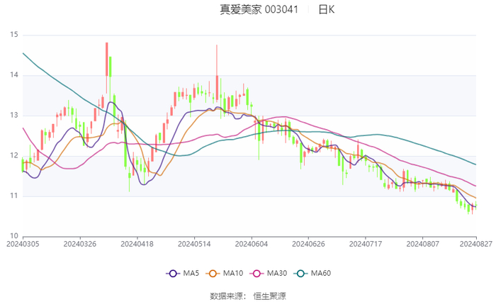The width and height of the screenshot is (496, 302).
Task: Click the 15 price axis label
Action: 14,35
